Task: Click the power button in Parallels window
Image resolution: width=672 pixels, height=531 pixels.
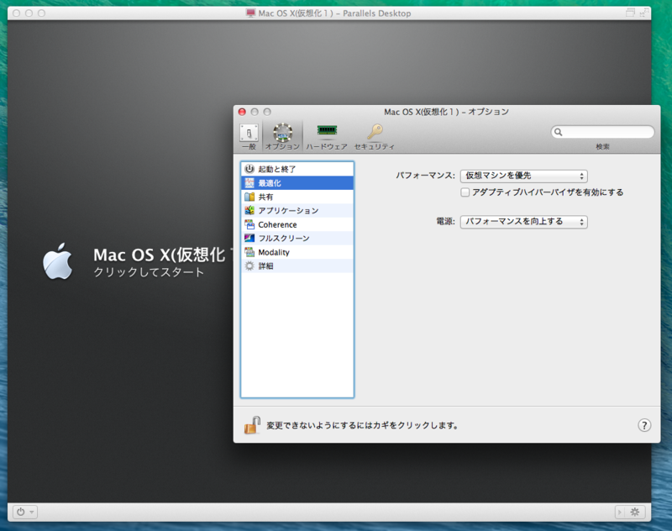Action: (x=20, y=512)
